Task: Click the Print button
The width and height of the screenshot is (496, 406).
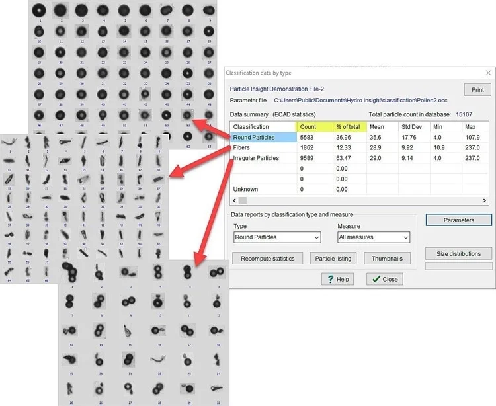Action: tap(477, 90)
